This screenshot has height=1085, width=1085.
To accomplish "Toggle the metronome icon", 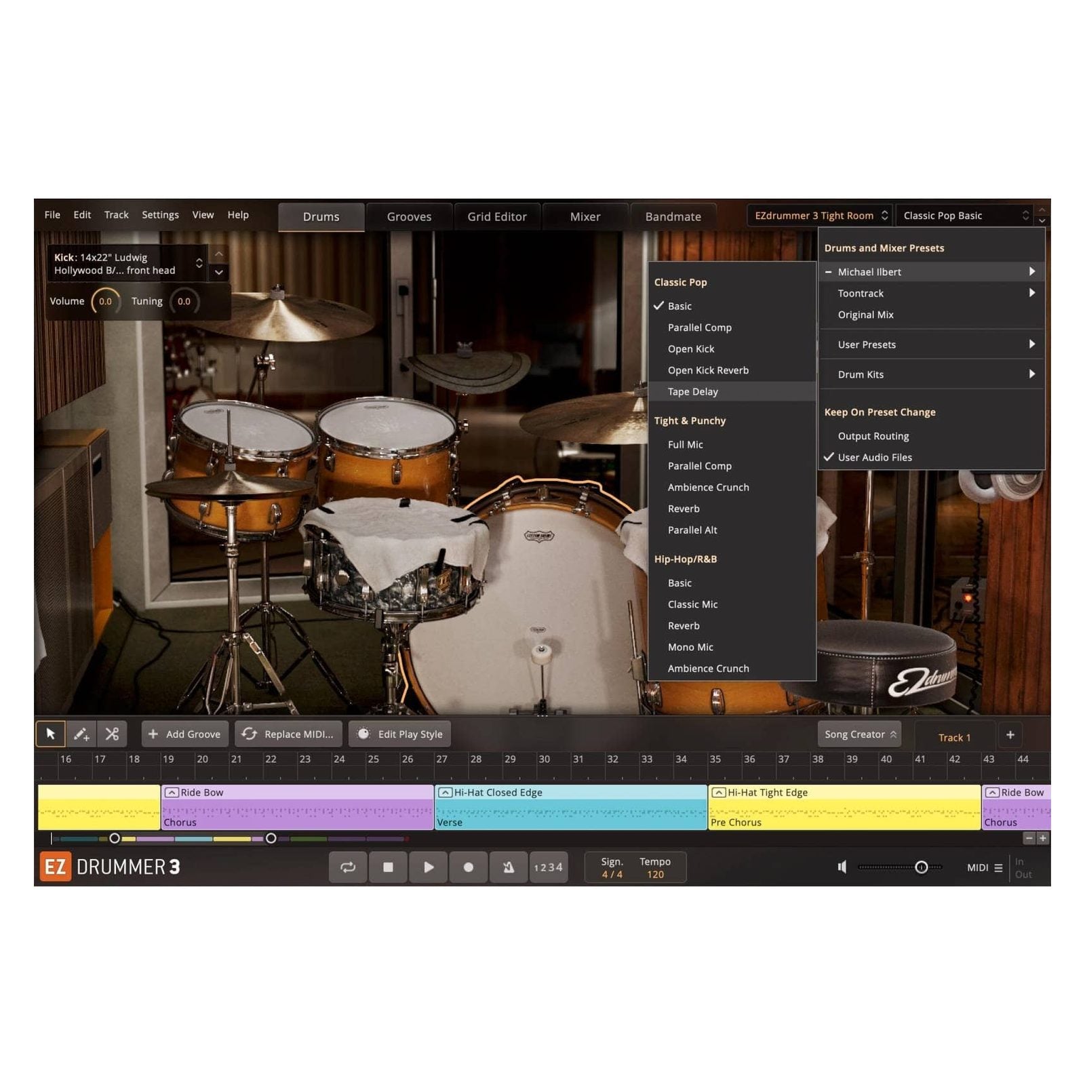I will point(508,867).
